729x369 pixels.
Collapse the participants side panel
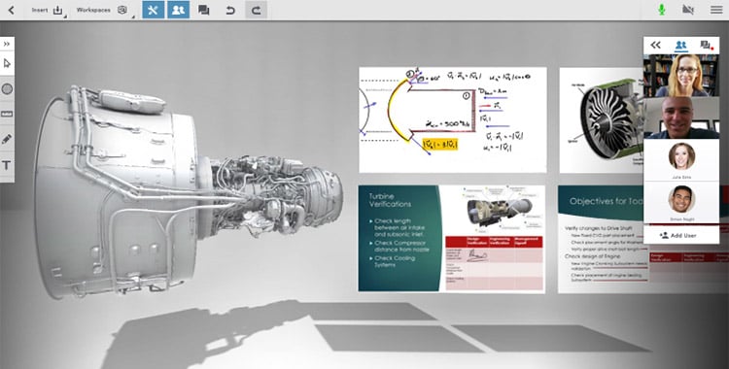point(655,45)
